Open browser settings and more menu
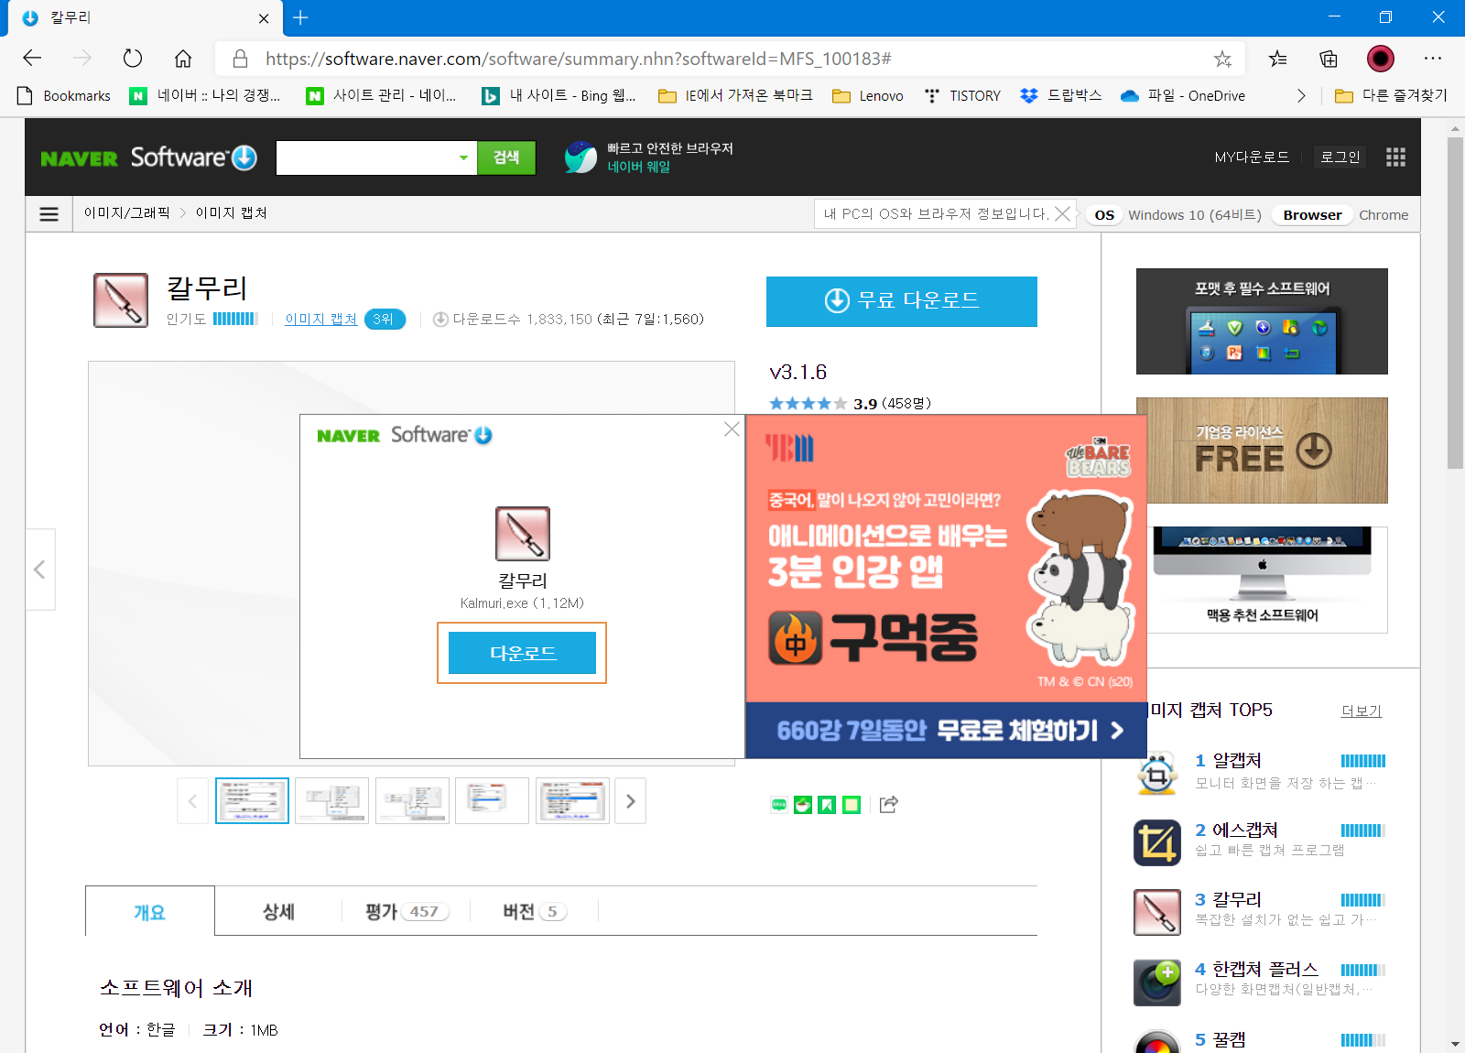This screenshot has height=1053, width=1465. coord(1433,59)
